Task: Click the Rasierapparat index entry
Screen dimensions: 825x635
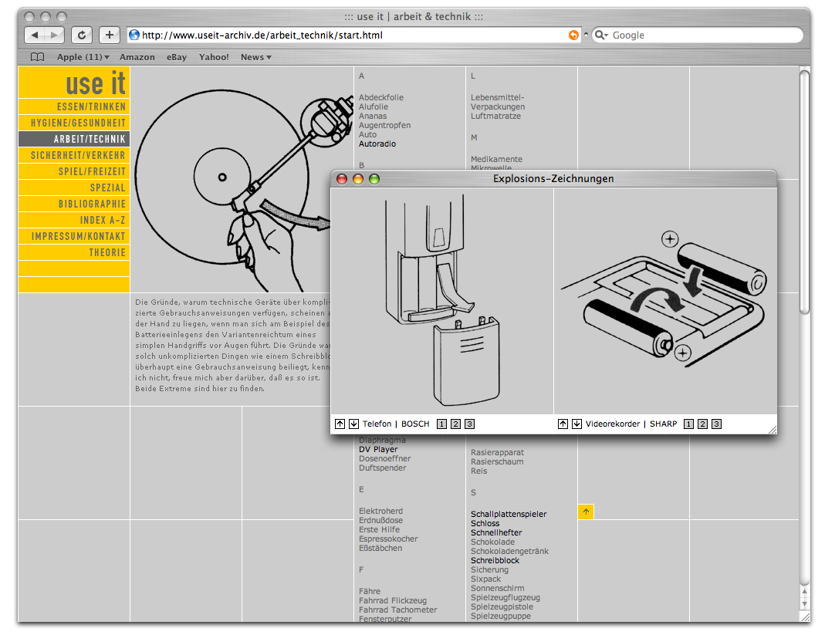Action: coord(497,452)
